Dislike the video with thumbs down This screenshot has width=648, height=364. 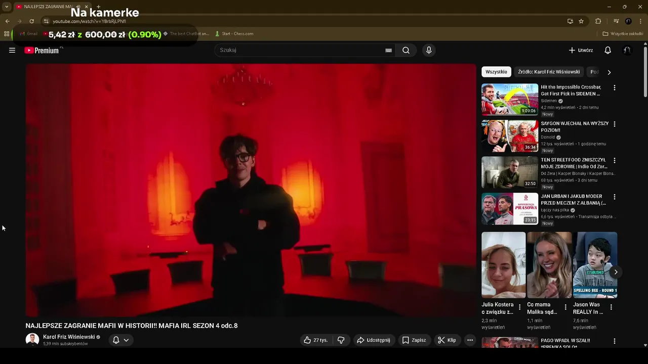pos(341,340)
